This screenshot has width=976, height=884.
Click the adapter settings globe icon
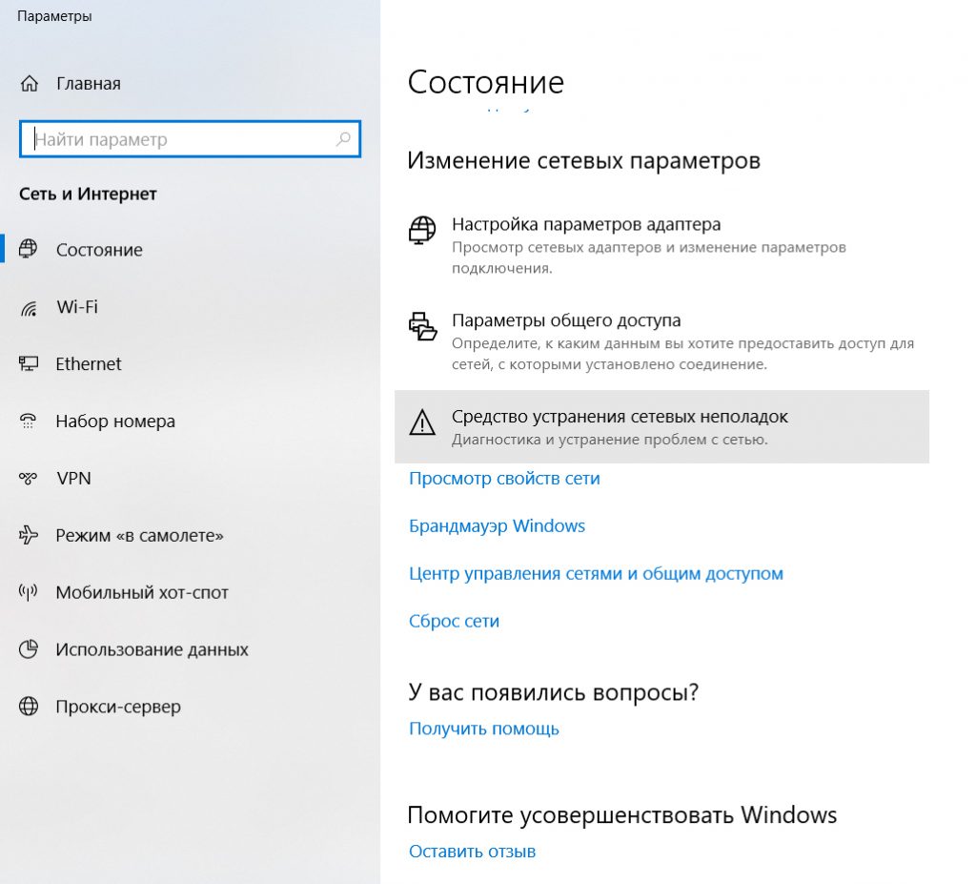click(422, 231)
